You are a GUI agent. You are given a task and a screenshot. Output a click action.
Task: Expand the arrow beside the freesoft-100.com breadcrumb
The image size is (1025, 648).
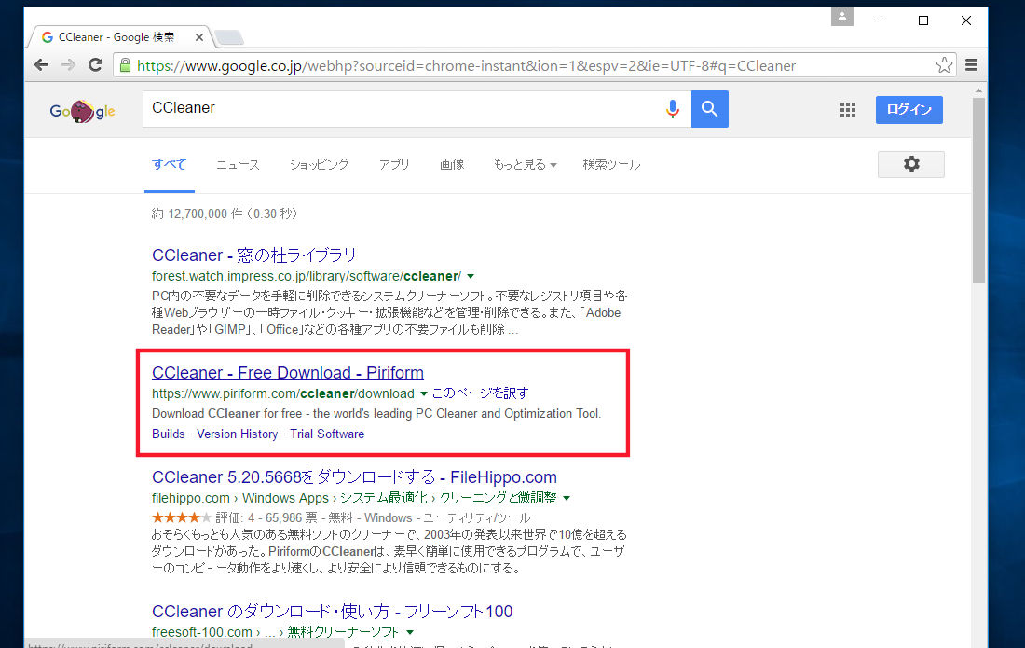410,632
